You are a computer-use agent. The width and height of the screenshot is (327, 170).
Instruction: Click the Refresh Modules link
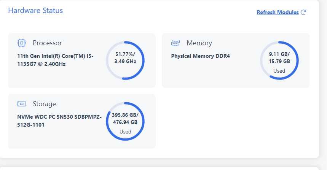[x=278, y=13]
